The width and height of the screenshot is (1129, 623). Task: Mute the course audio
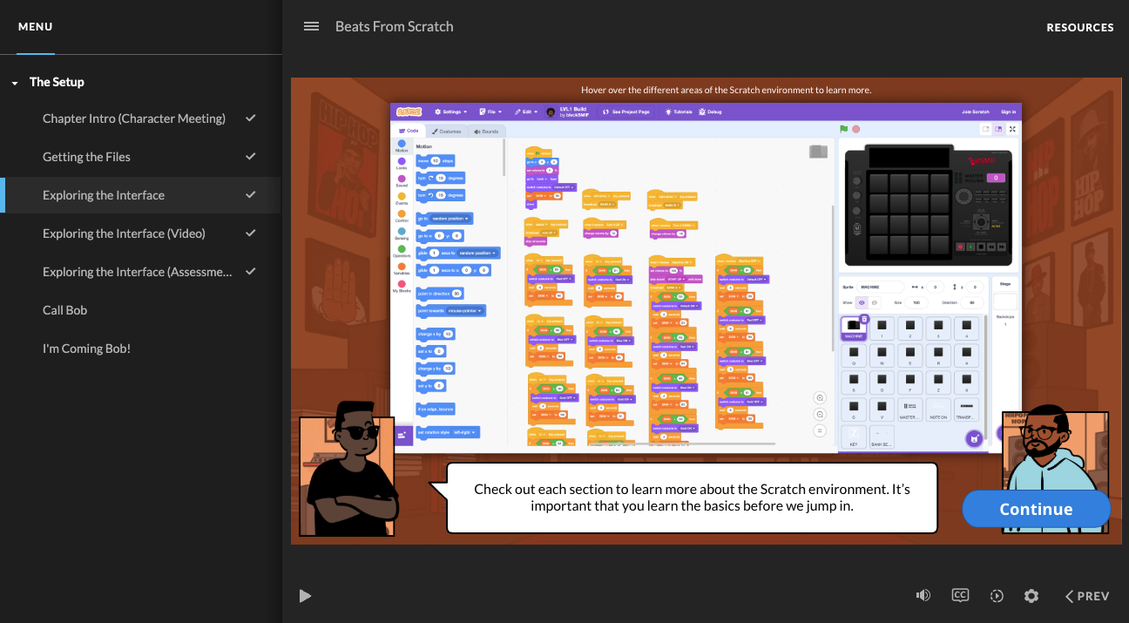[923, 596]
